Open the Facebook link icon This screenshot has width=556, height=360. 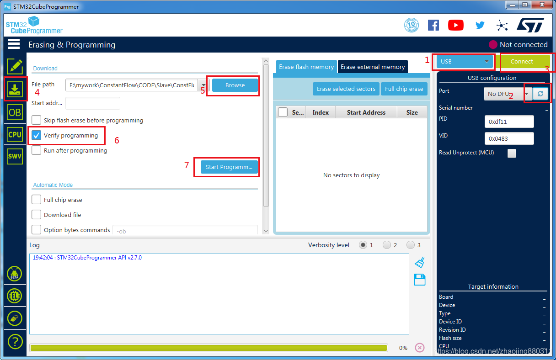pyautogui.click(x=433, y=25)
